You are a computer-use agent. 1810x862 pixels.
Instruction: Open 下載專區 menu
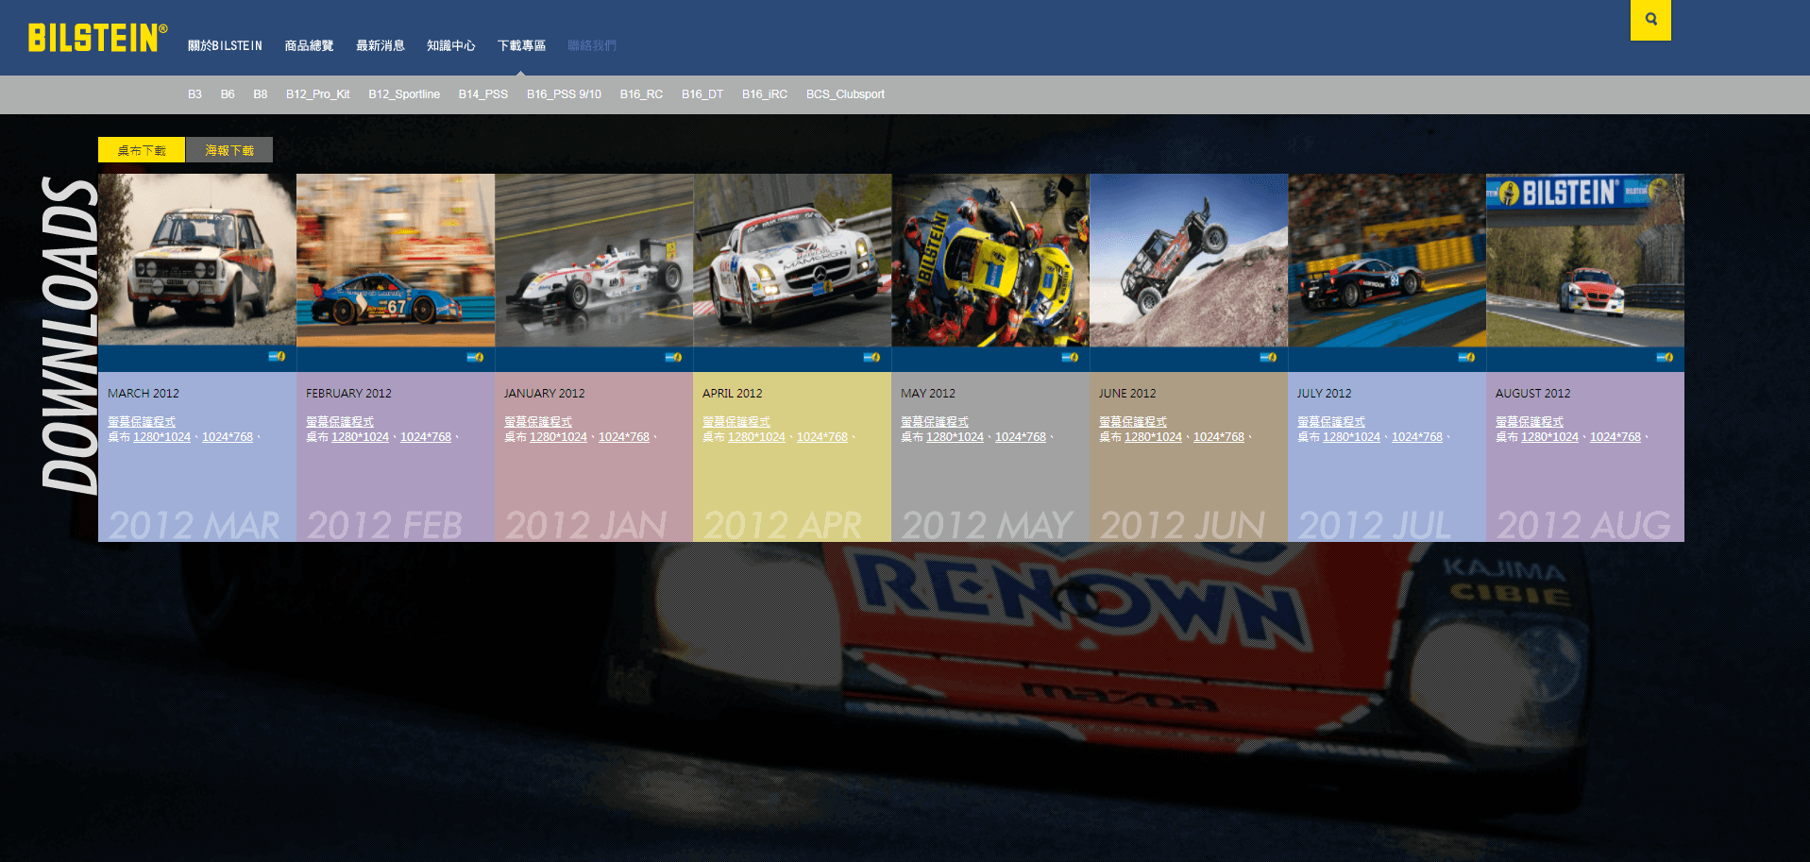pos(522,45)
